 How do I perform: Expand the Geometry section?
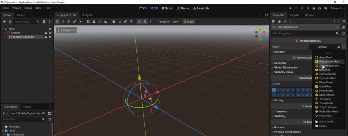tap(280, 63)
